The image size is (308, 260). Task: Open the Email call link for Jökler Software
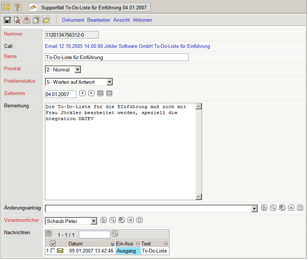[127, 46]
